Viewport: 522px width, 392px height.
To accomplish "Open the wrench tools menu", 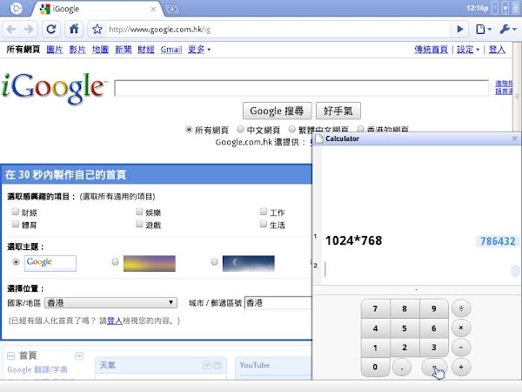I will pos(508,30).
